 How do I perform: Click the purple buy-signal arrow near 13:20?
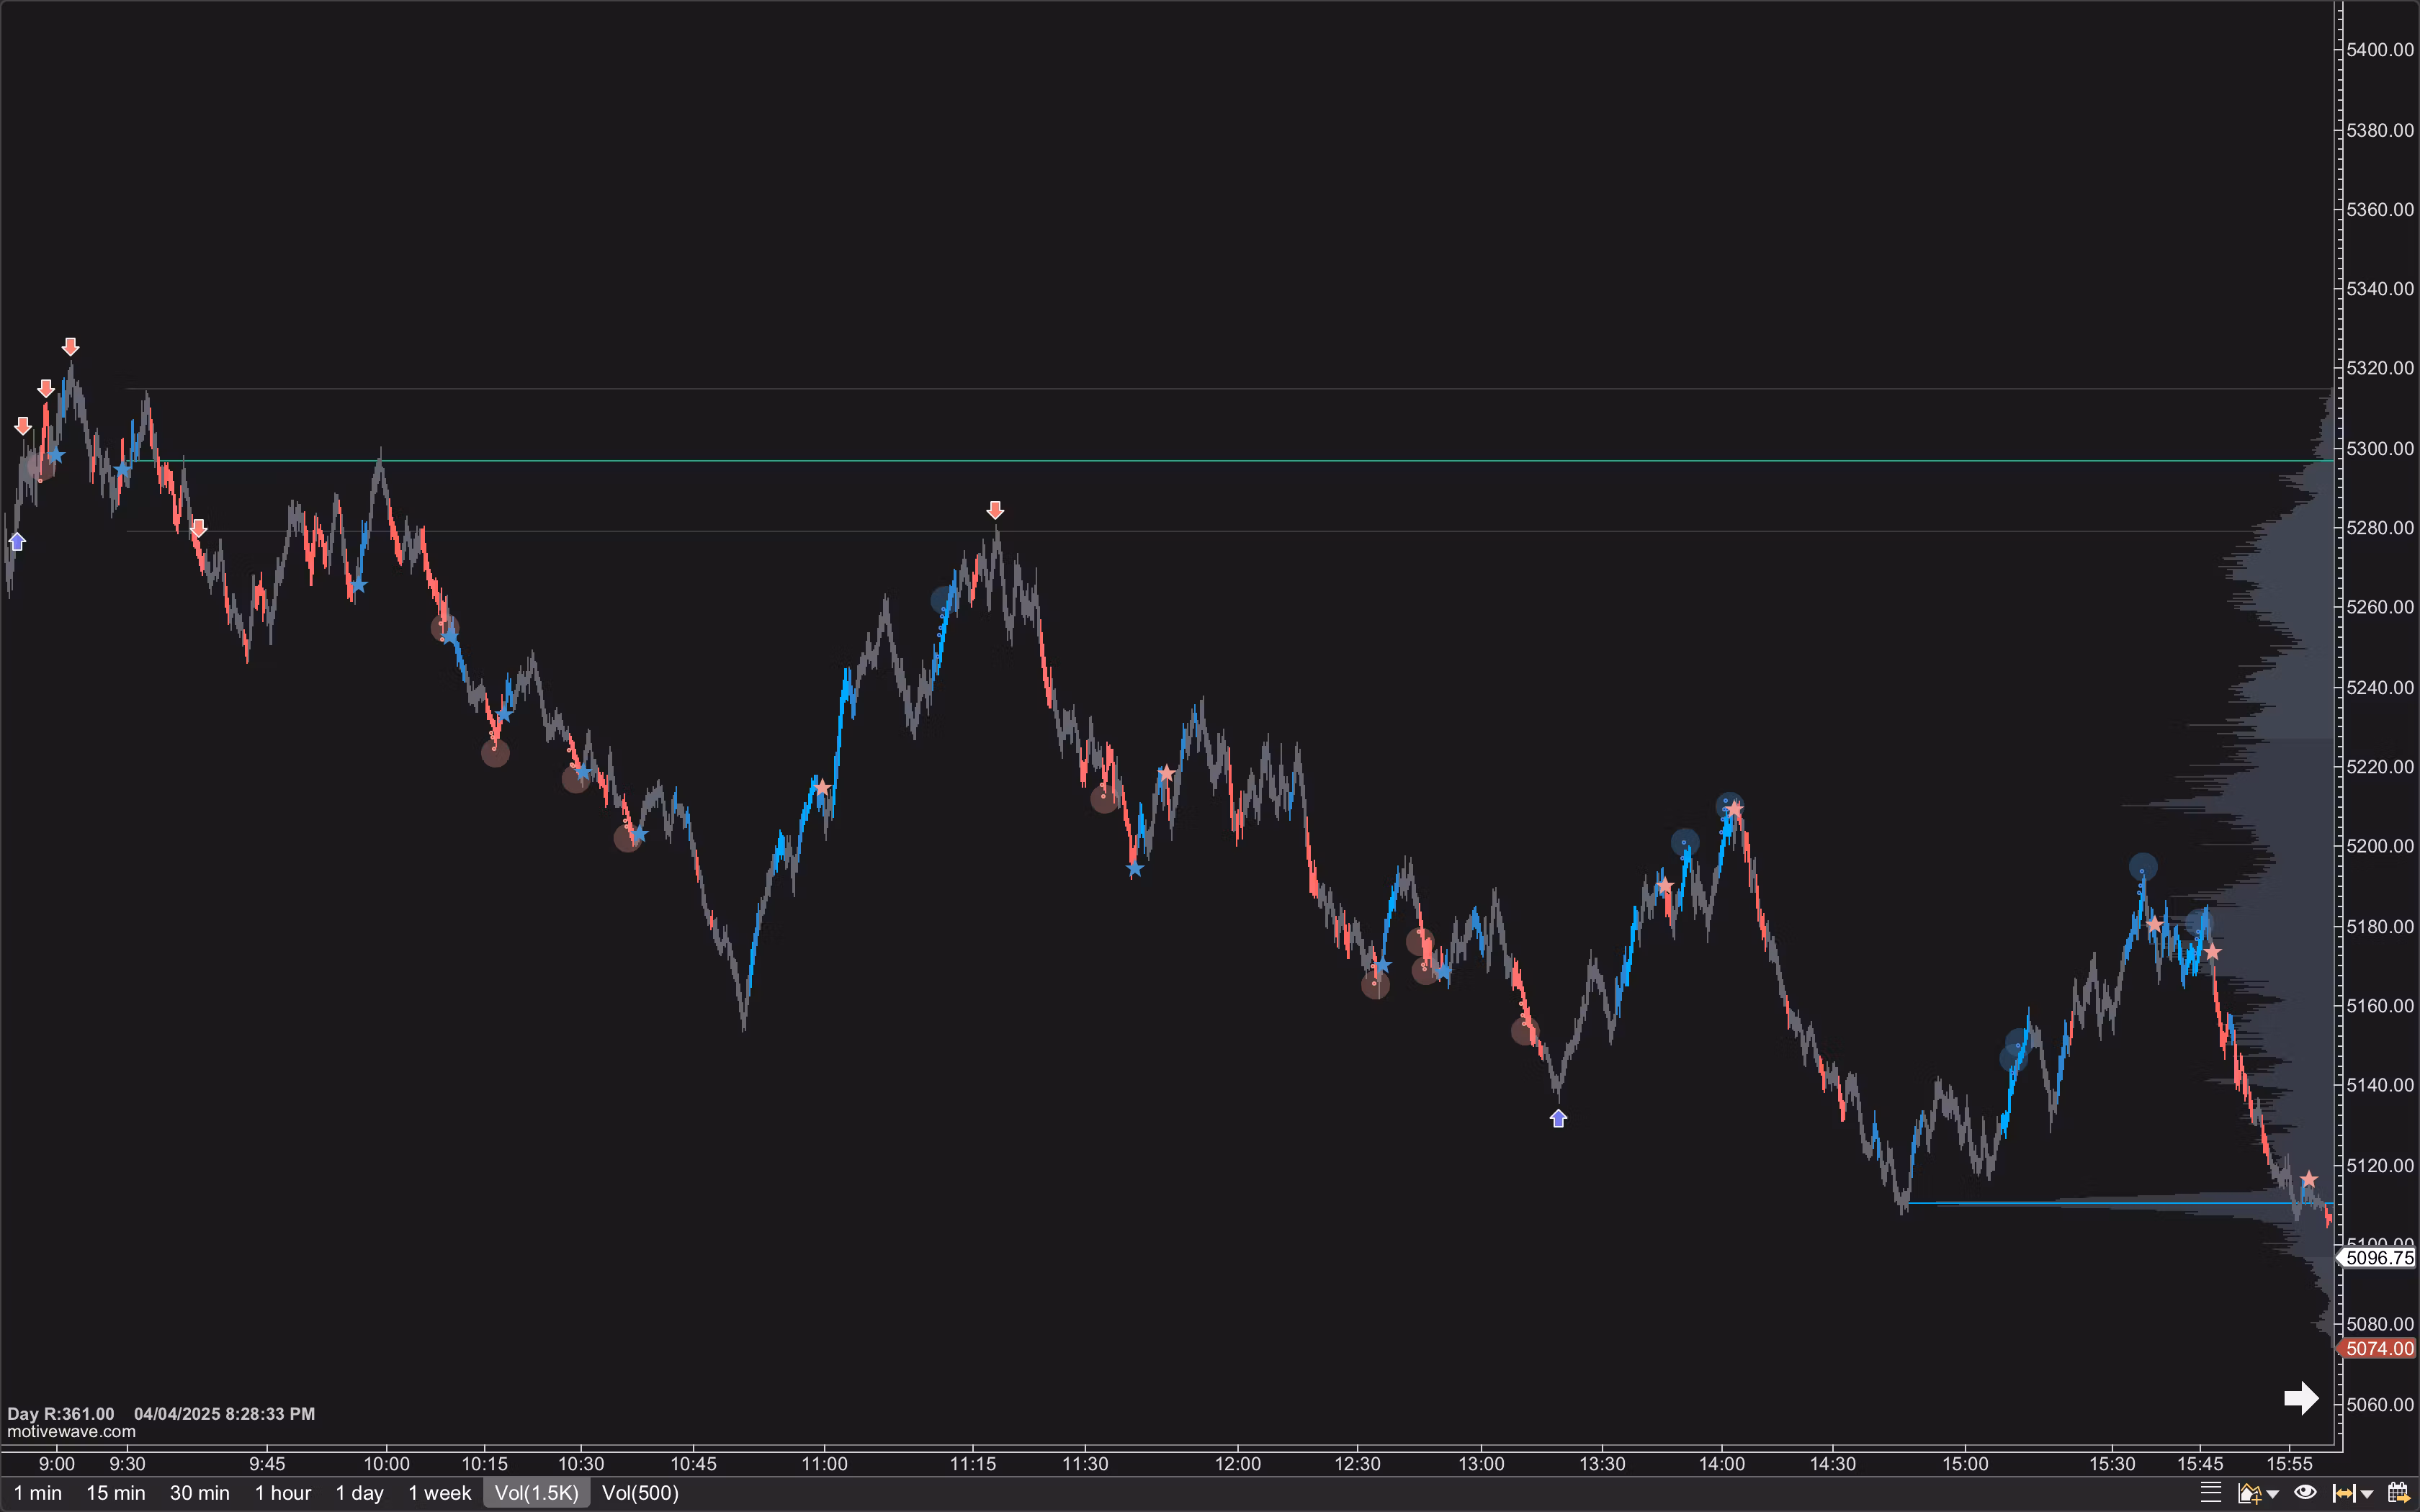(x=1559, y=1118)
